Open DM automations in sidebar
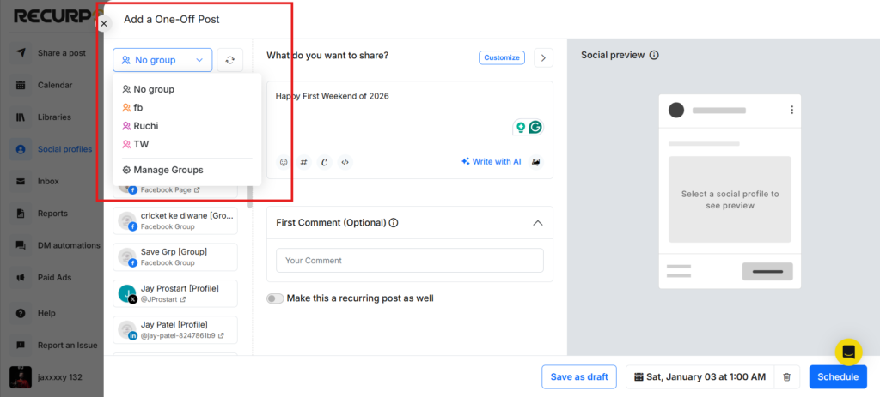The width and height of the screenshot is (880, 397). pos(55,245)
